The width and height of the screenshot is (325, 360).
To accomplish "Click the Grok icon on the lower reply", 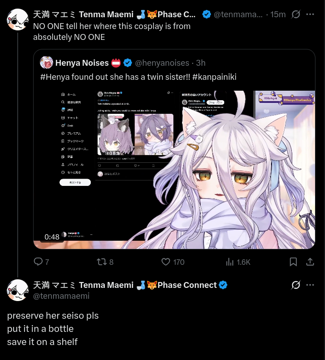I will (x=295, y=285).
